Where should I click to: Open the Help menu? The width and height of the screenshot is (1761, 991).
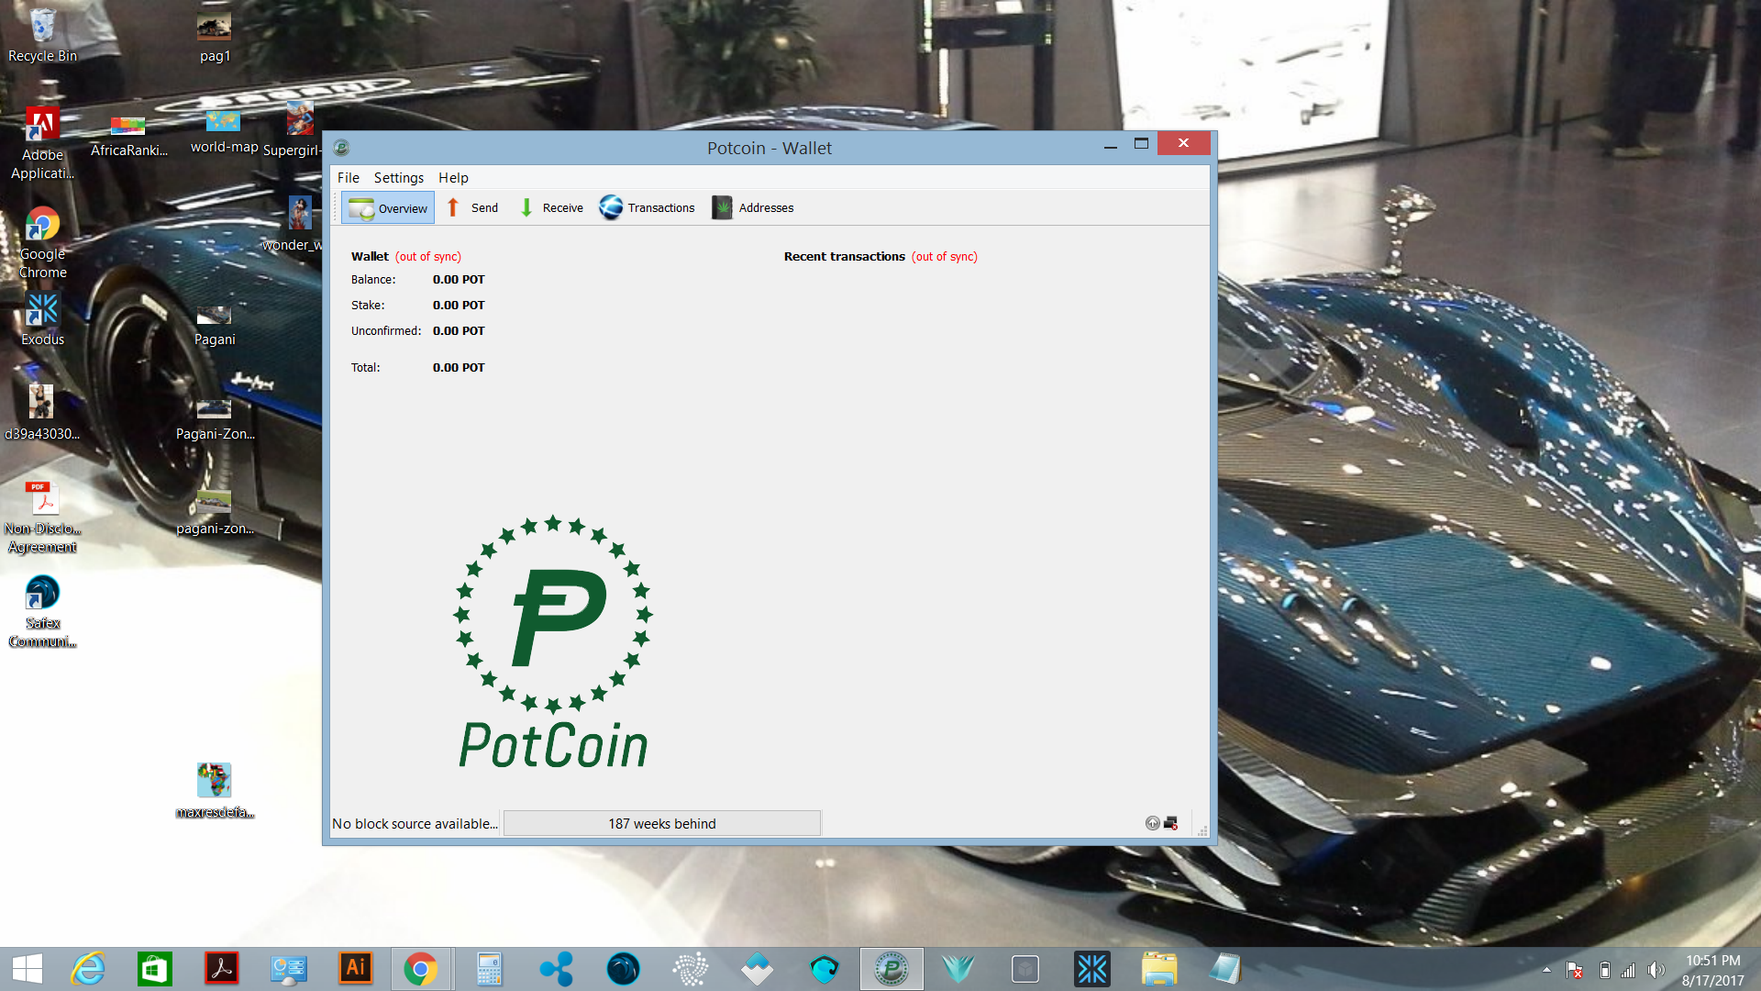(452, 177)
